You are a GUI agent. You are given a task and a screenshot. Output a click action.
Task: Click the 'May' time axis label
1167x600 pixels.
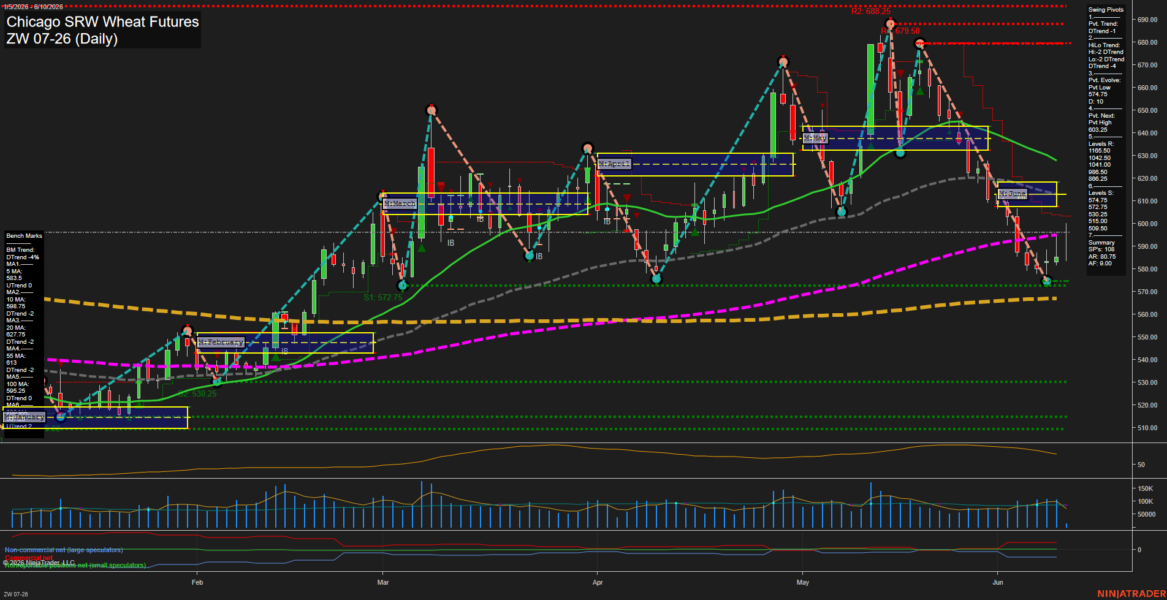[803, 582]
